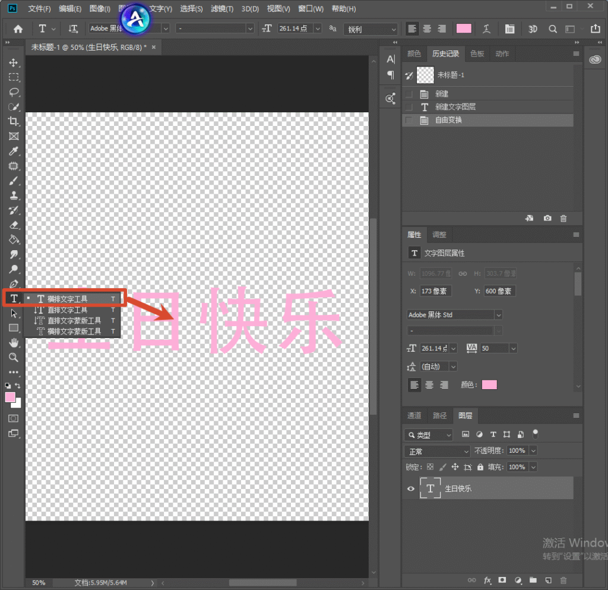Select the Crop tool
608x590 pixels.
tap(14, 121)
